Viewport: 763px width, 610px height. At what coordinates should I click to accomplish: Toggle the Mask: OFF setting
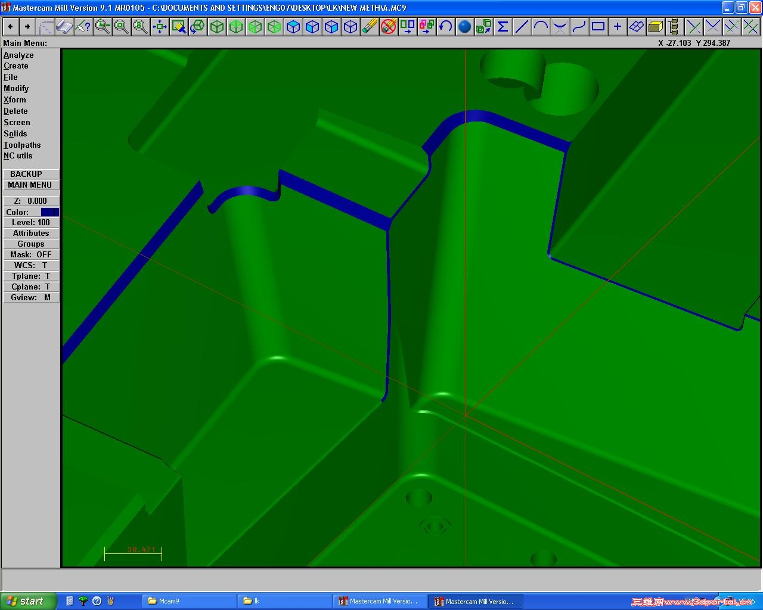click(31, 255)
